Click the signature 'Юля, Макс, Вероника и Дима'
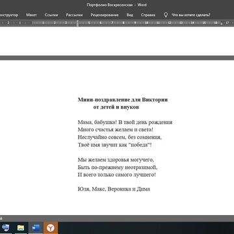Image resolution: width=234 pixels, height=234 pixels. (114, 189)
